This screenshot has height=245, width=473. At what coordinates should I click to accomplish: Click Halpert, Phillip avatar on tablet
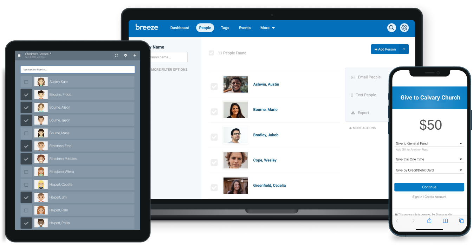click(41, 223)
